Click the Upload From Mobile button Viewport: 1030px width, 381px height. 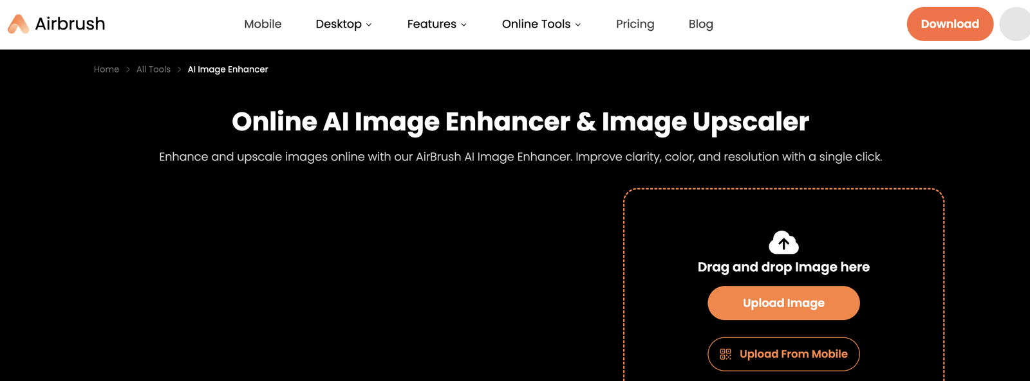(x=783, y=354)
